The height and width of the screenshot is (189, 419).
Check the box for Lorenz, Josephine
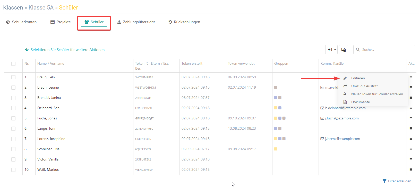click(x=13, y=139)
